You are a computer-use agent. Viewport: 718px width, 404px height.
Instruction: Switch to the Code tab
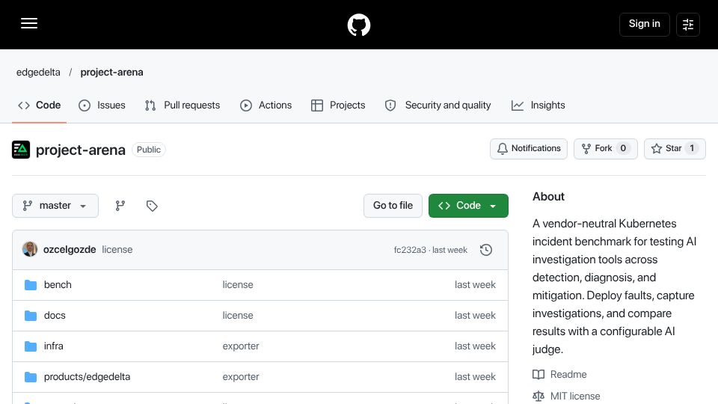(x=40, y=105)
